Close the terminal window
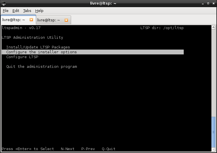This screenshot has width=217, height=153. [x=214, y=3]
